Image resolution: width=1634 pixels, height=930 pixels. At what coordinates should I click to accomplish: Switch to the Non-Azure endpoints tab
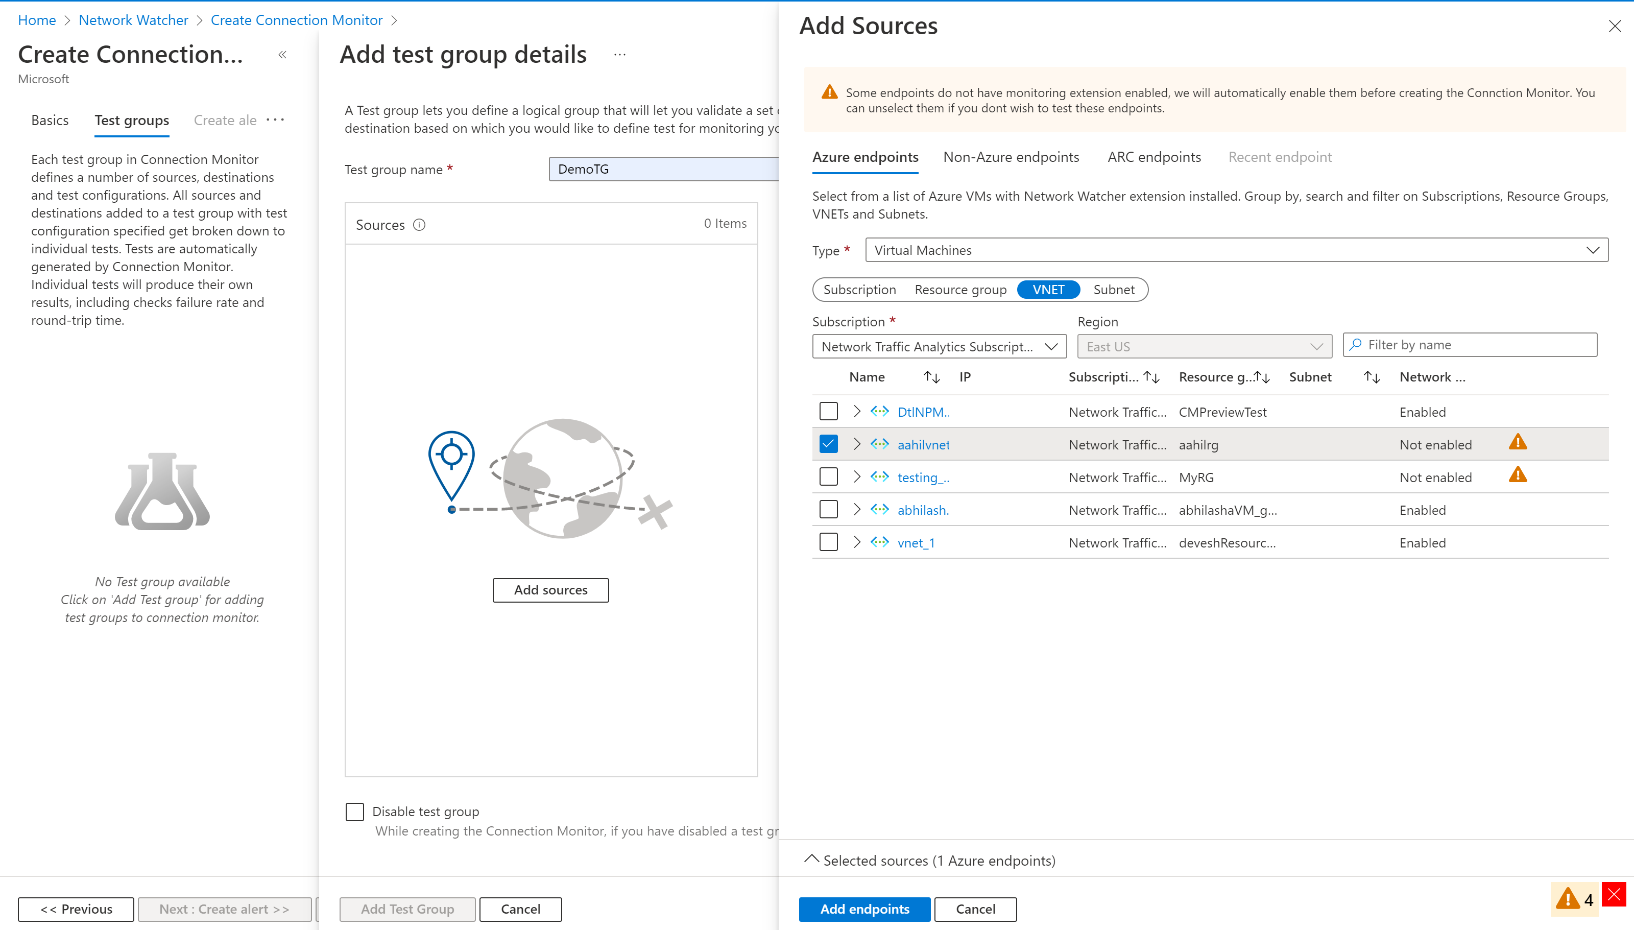point(1010,156)
